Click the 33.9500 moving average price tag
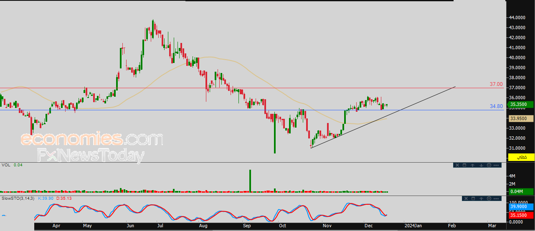This screenshot has height=231, width=535. point(521,118)
